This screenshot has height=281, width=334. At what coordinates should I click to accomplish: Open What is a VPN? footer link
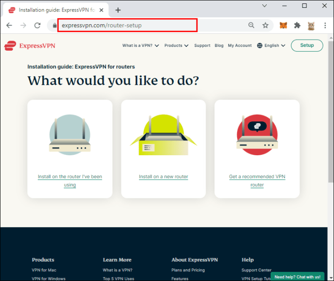(x=118, y=270)
